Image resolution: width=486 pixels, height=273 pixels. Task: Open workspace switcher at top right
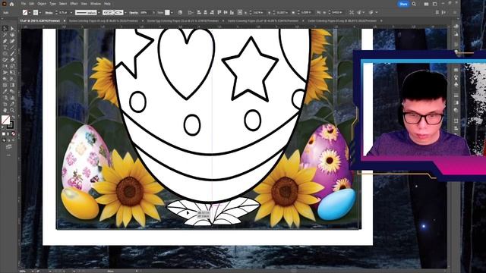coord(434,4)
